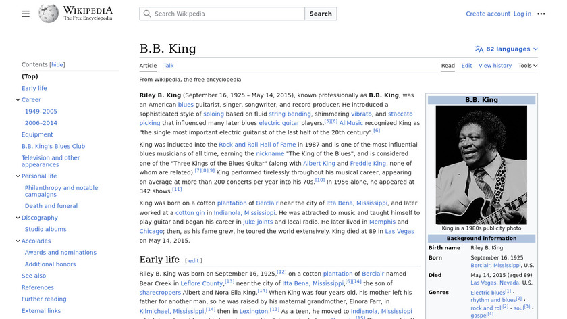Image resolution: width=567 pixels, height=319 pixels.
Task: Click citation reference [11]
Action: coord(177,189)
